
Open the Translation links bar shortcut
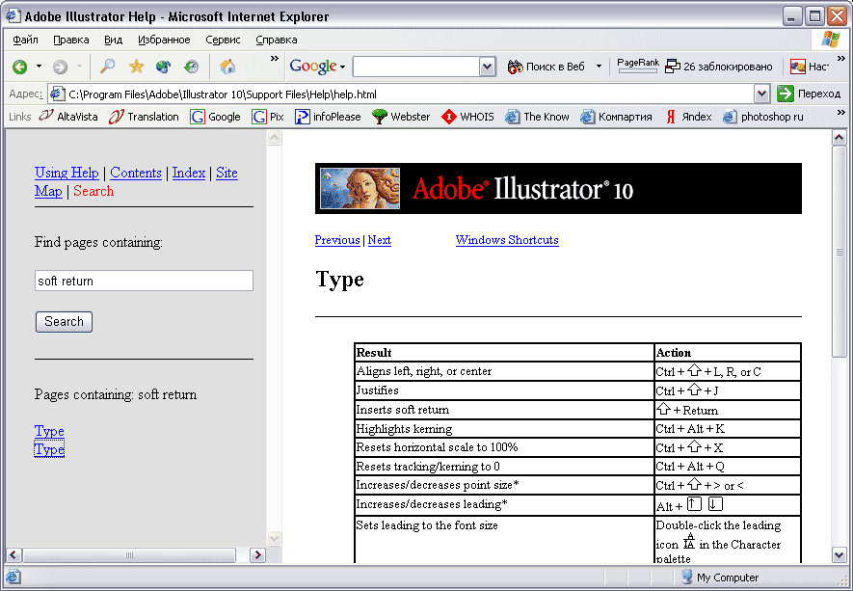144,117
